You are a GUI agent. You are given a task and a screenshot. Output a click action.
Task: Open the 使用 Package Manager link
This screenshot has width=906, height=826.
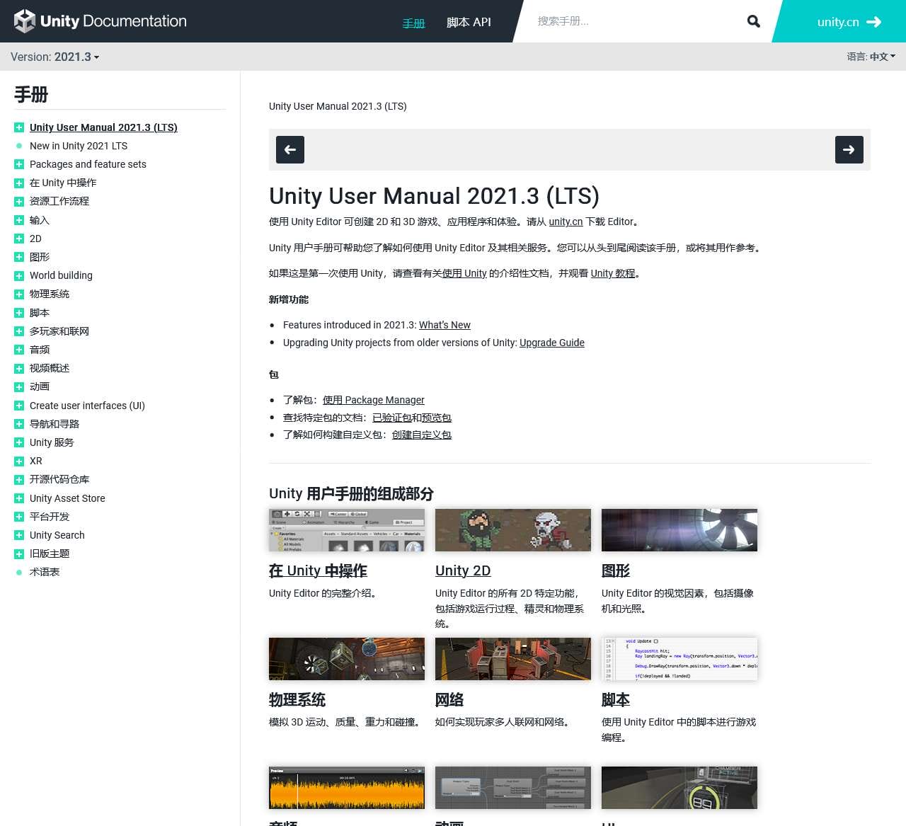point(374,400)
